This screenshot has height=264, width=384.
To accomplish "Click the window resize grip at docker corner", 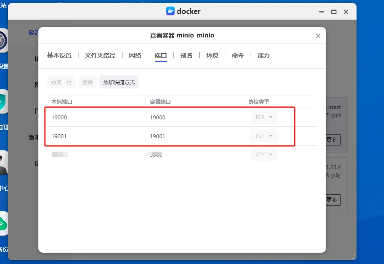I will (353, 257).
